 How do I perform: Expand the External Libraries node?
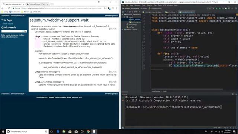(122, 29)
